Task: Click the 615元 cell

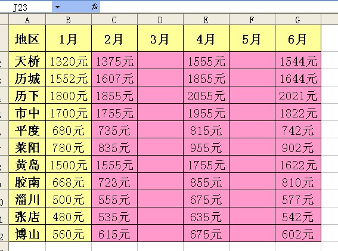Action: coord(114,233)
